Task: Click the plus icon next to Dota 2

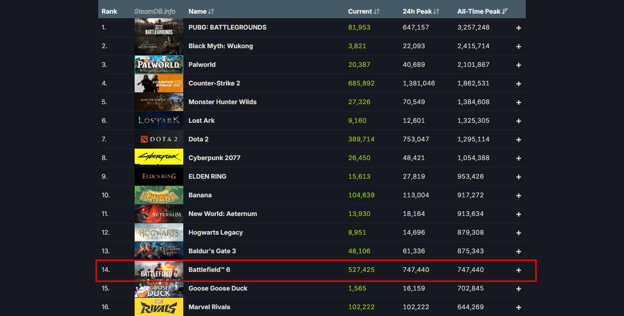Action: click(518, 140)
